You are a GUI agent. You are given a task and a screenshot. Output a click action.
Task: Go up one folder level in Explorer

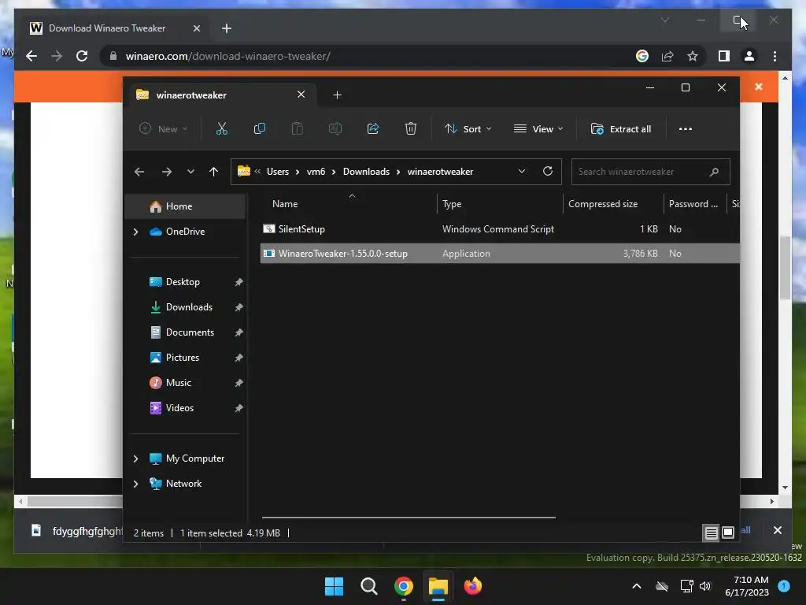(214, 172)
